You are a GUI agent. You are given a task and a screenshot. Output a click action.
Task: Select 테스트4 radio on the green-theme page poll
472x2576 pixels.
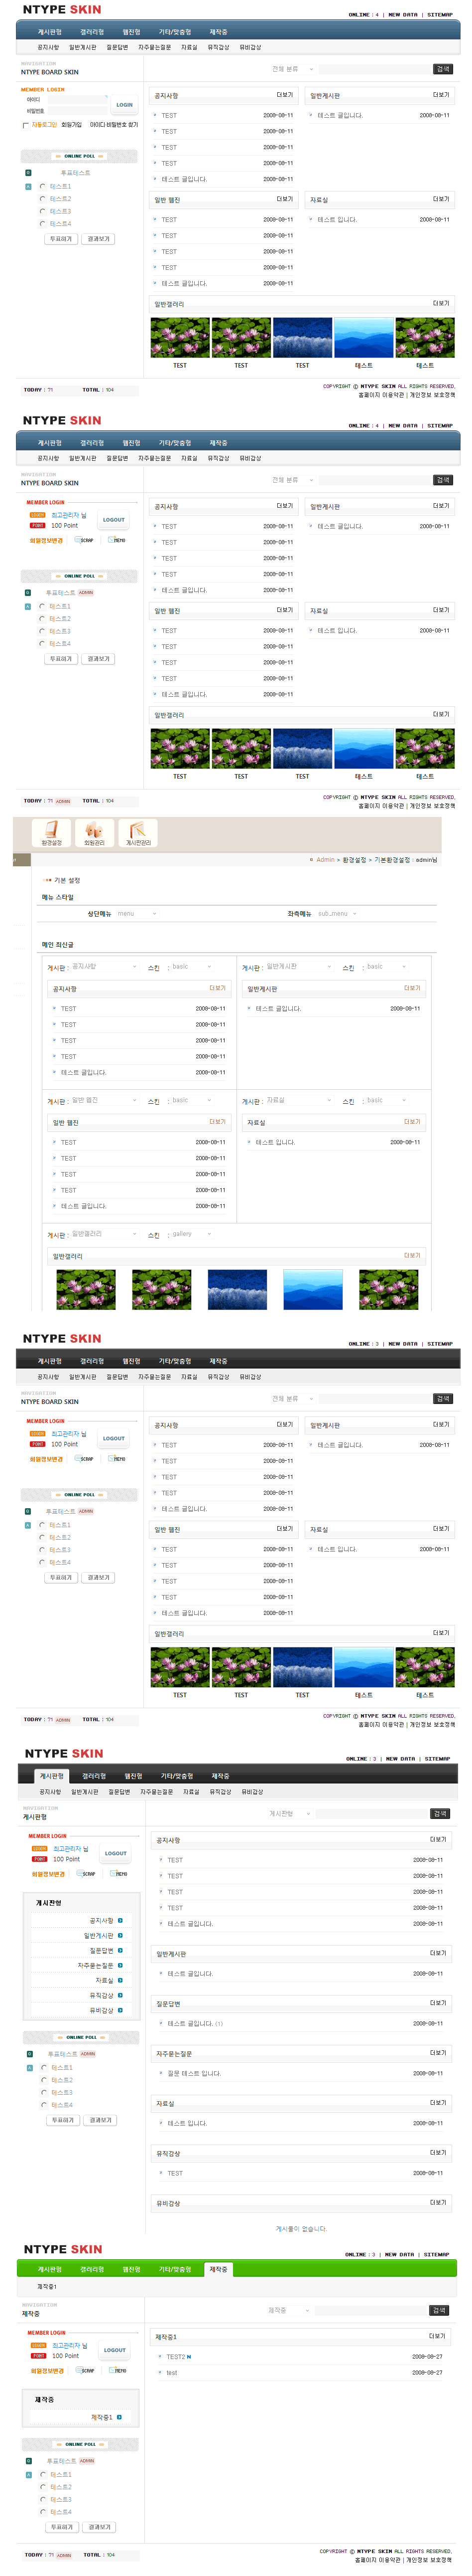(43, 2511)
